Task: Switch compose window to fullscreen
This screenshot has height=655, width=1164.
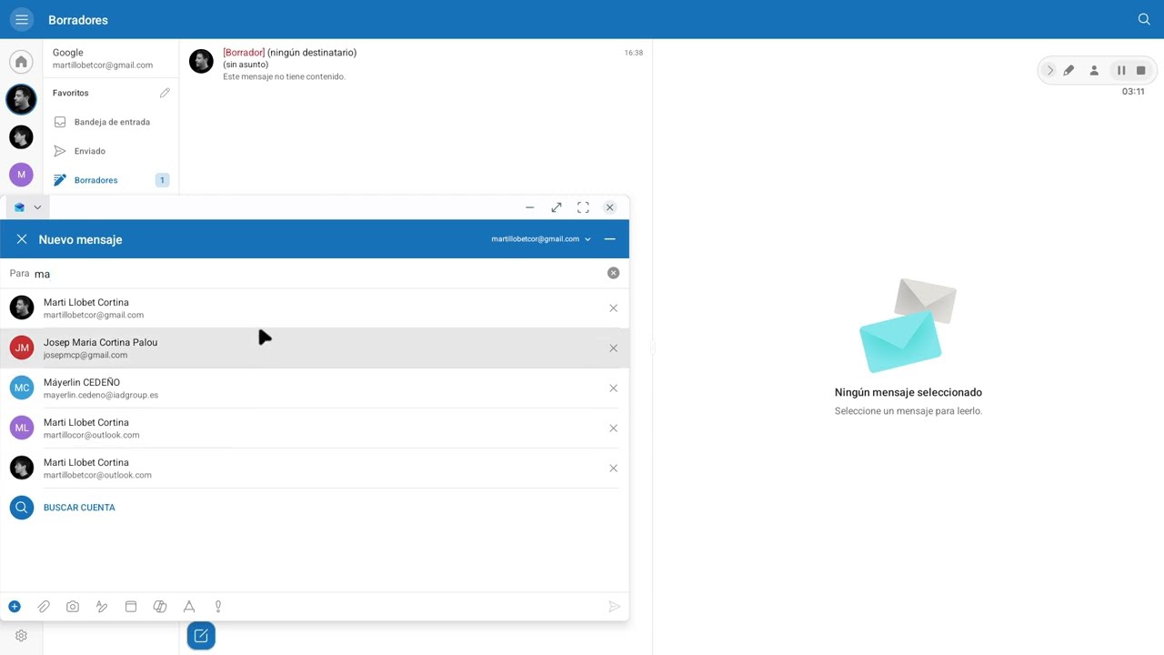Action: 583,207
